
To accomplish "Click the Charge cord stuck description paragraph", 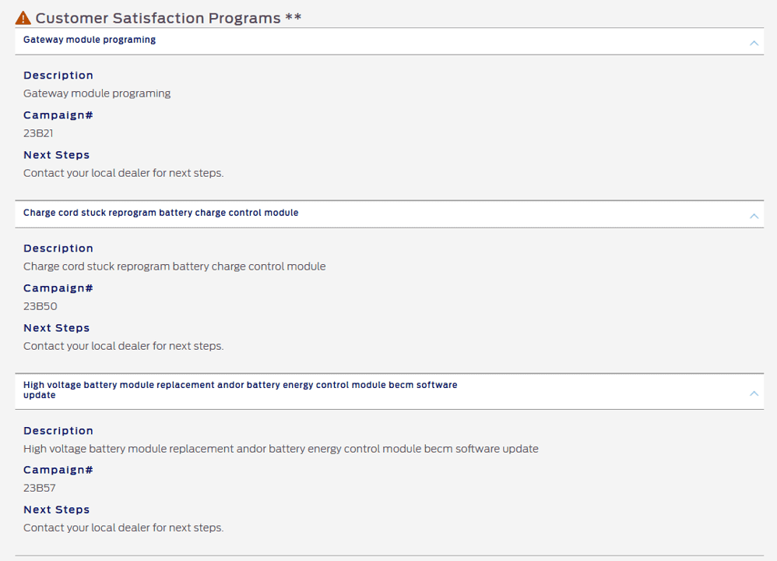I will pos(174,266).
